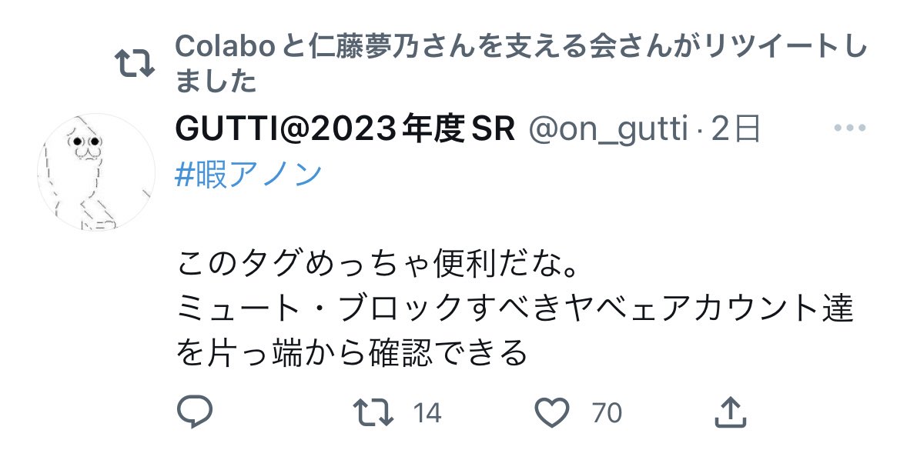Open the three-dot more options menu
Image resolution: width=907 pixels, height=460 pixels.
[x=850, y=128]
